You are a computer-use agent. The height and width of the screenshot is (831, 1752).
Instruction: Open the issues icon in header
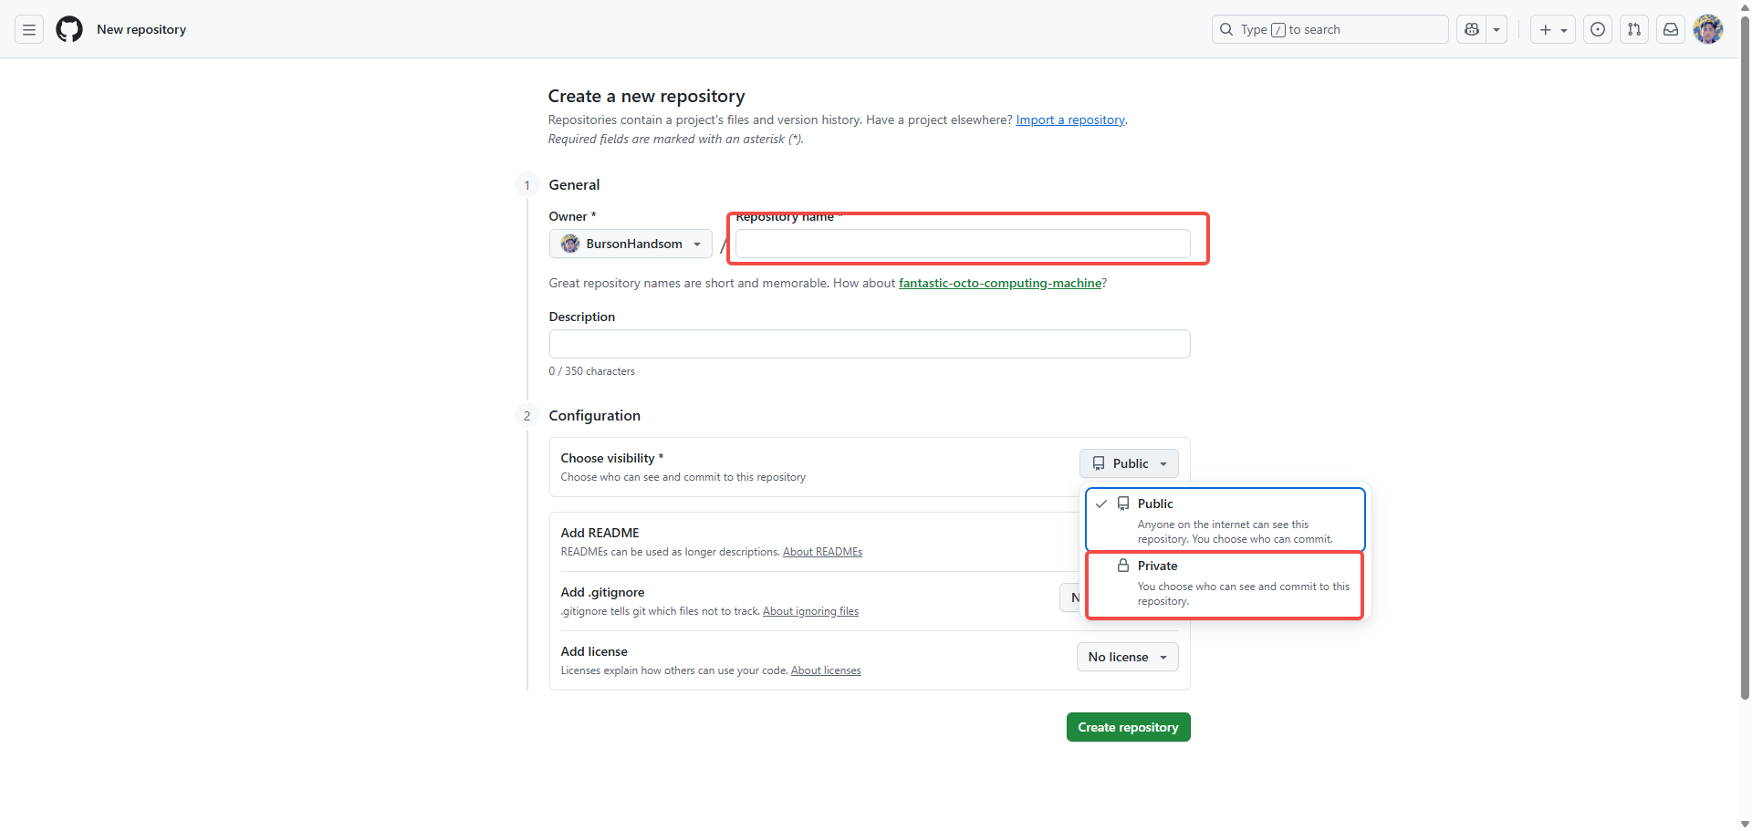(x=1598, y=30)
